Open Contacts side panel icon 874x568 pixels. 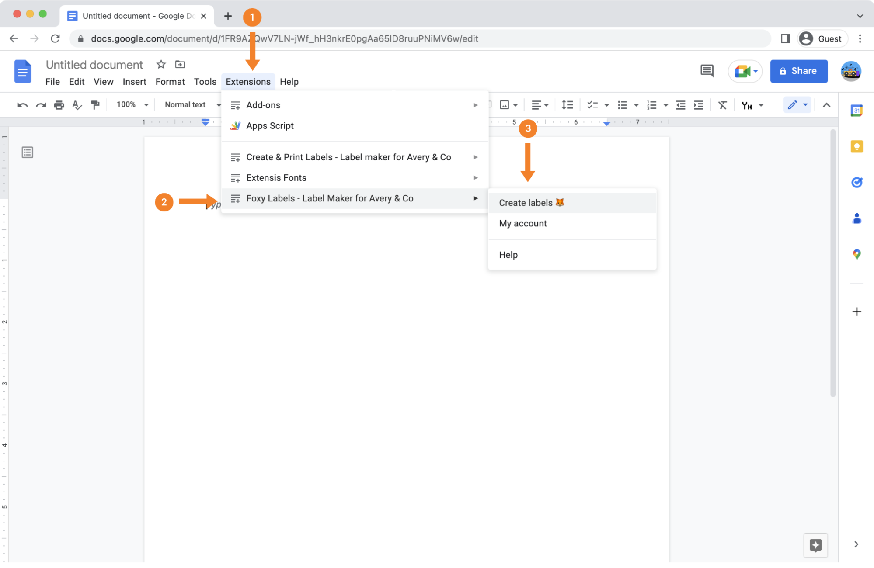click(857, 218)
